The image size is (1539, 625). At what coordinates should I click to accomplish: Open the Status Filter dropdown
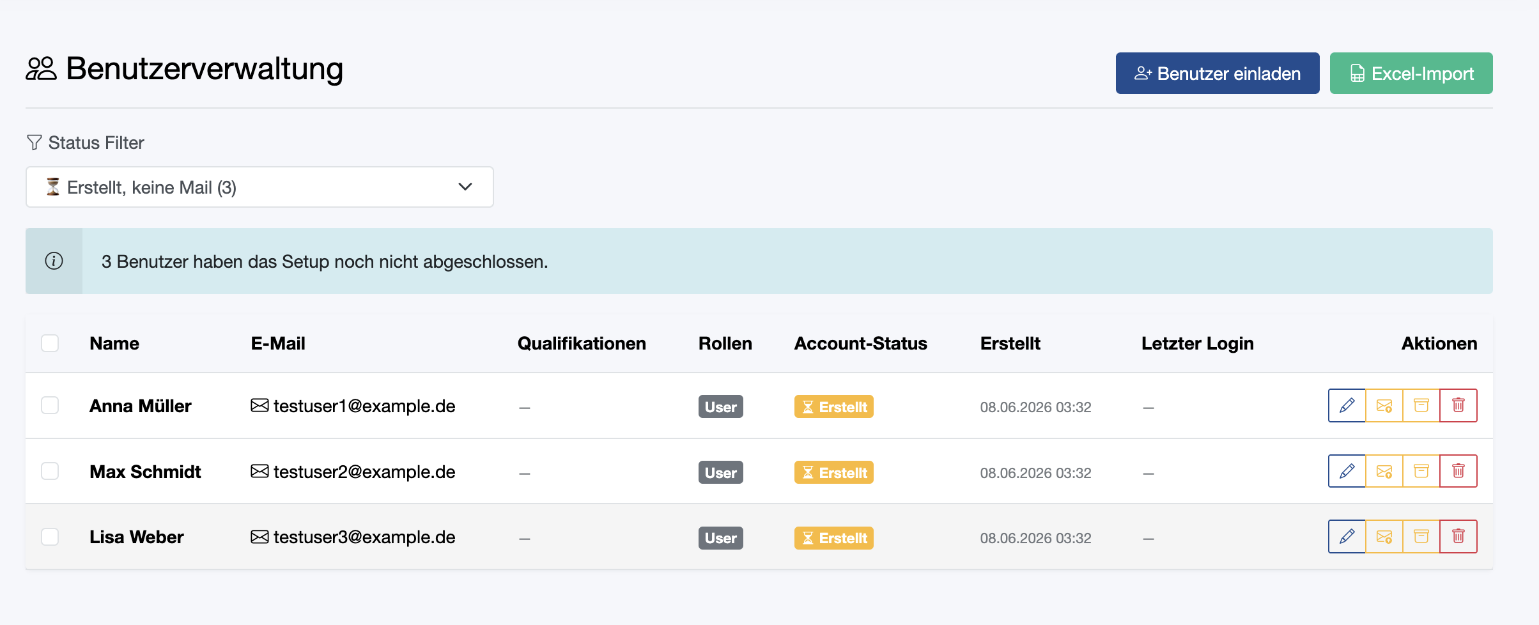coord(259,187)
